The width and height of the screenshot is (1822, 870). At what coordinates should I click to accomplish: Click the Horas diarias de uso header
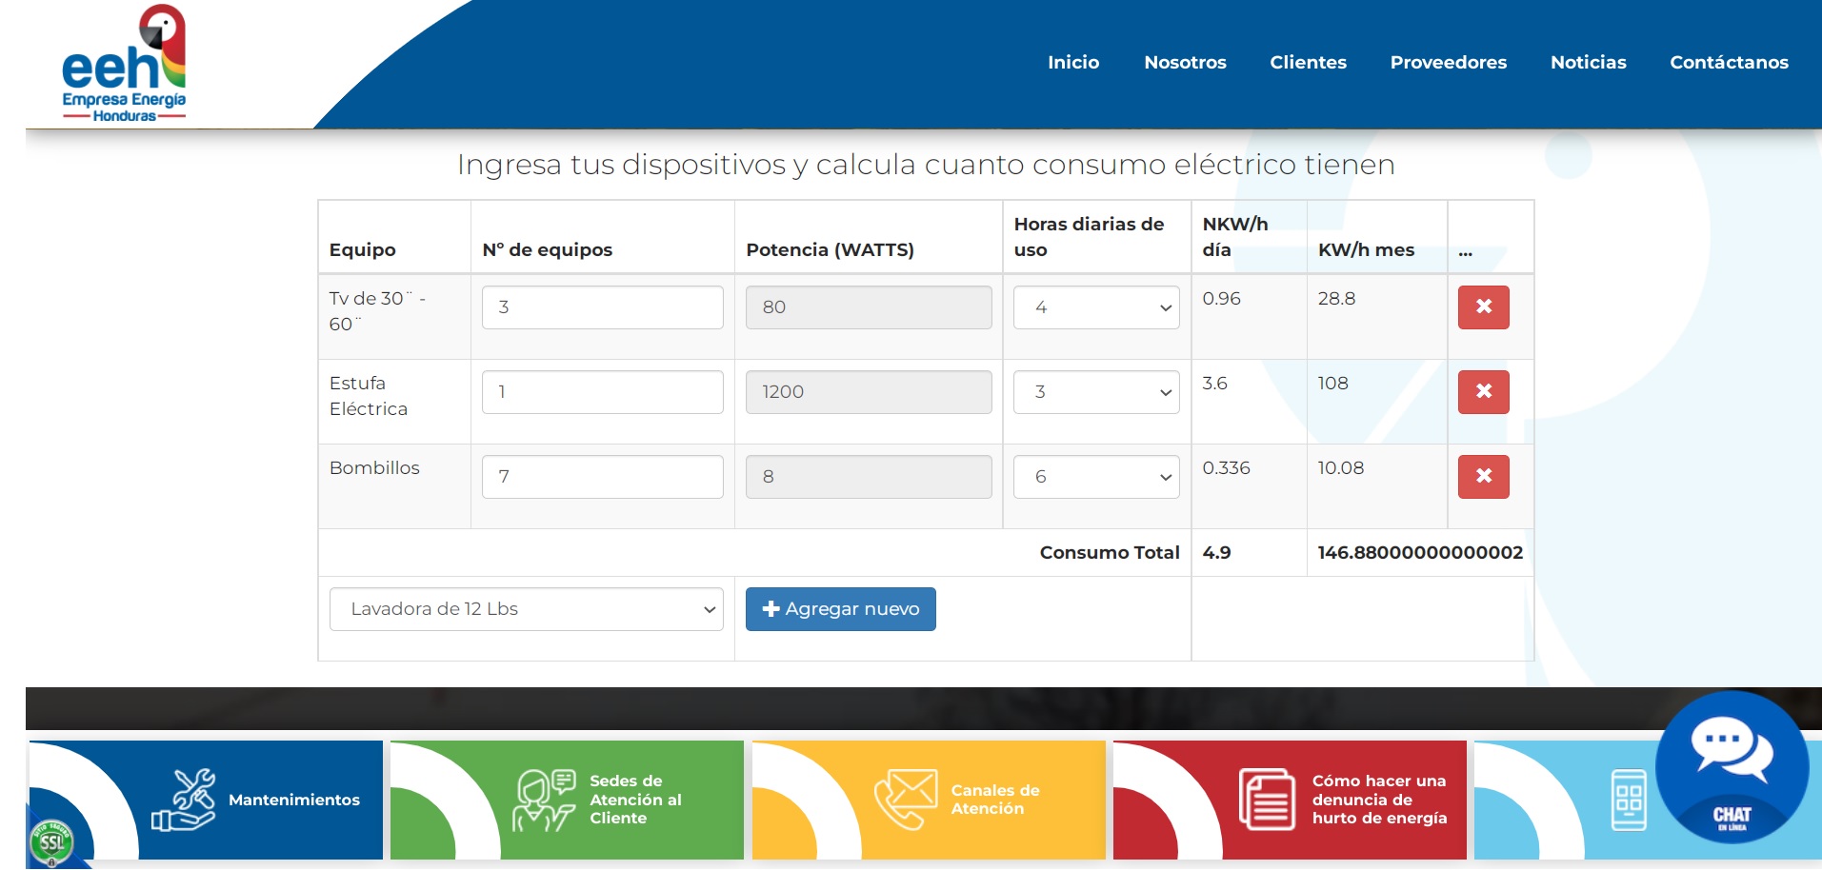(1089, 237)
